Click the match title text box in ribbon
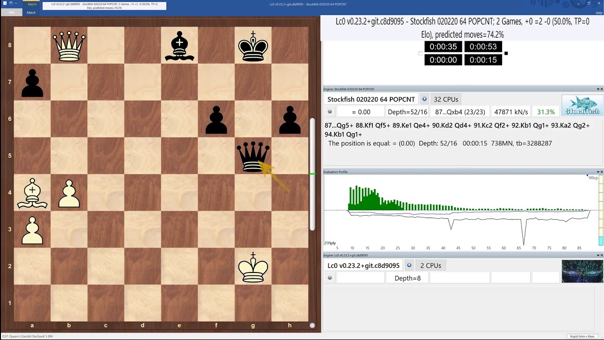This screenshot has height=340, width=604. 104,6
